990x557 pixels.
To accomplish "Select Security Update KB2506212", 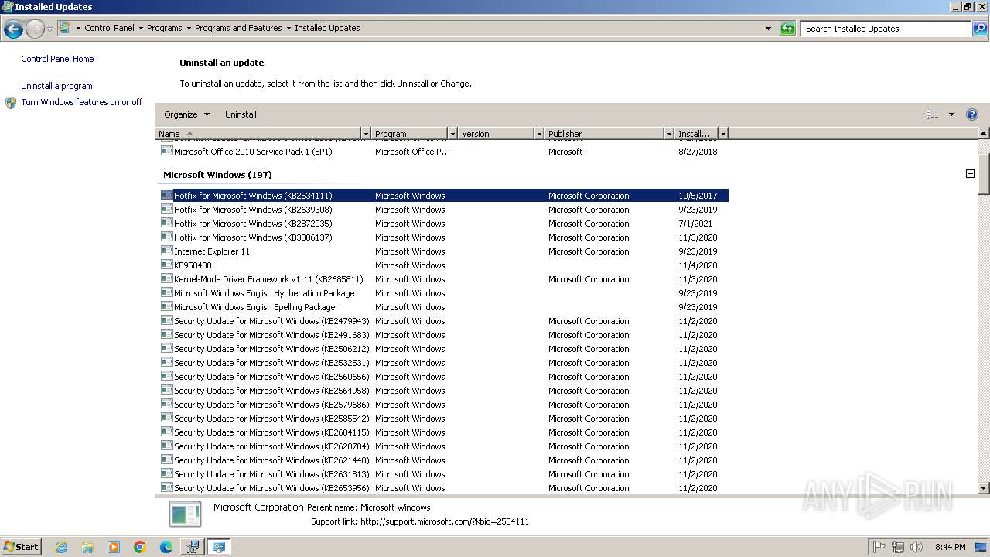I will 444,349.
